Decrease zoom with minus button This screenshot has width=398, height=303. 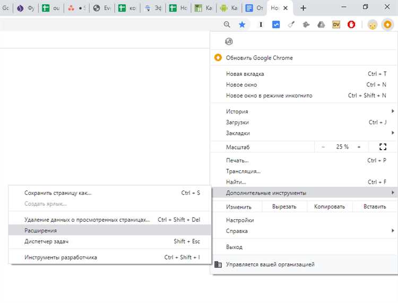[323, 146]
